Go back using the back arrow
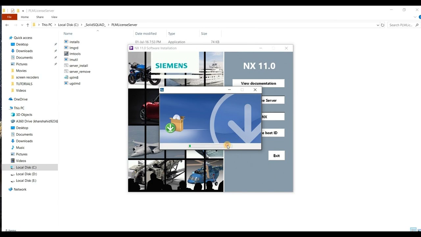 [x=7, y=25]
